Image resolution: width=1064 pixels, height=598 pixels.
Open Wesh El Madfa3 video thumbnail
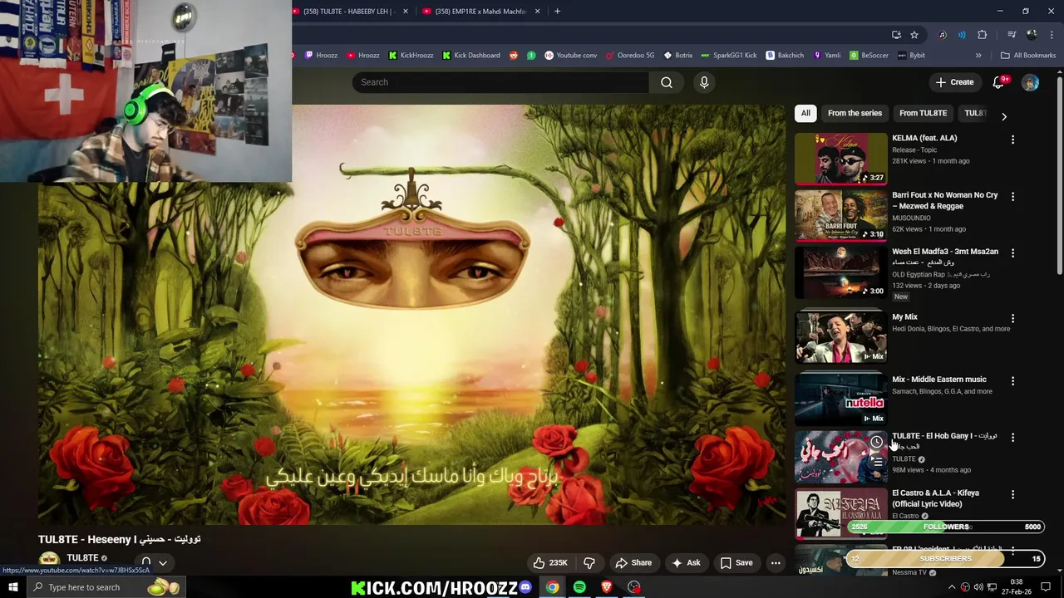pyautogui.click(x=840, y=272)
